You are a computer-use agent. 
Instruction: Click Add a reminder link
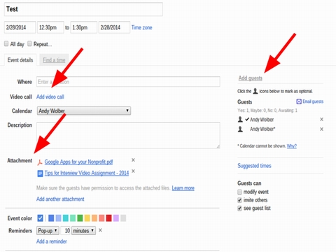click(x=52, y=241)
